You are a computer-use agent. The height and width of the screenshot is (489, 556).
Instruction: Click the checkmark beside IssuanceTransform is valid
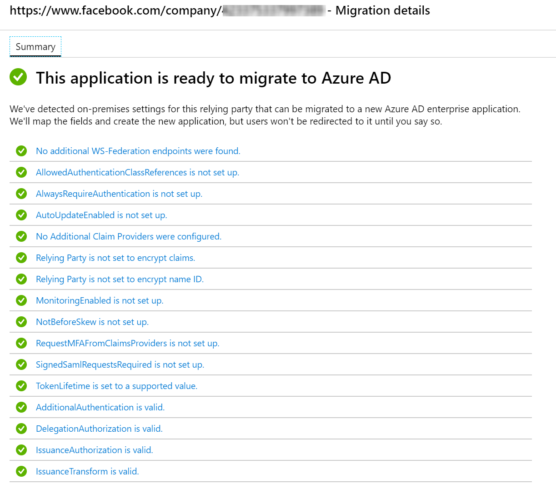coord(21,471)
